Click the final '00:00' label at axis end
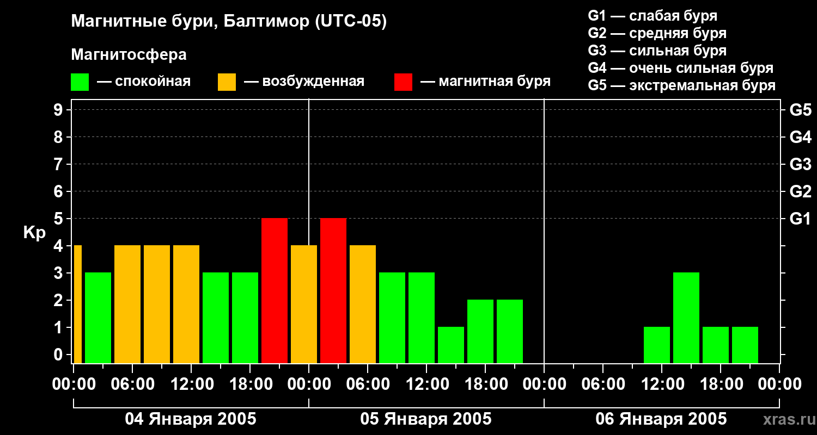The height and width of the screenshot is (435, 817). [x=779, y=384]
